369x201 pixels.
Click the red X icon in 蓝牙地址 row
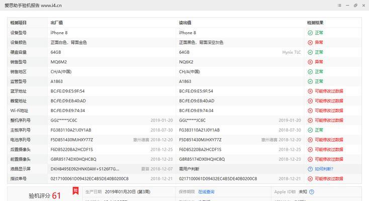click(310, 91)
